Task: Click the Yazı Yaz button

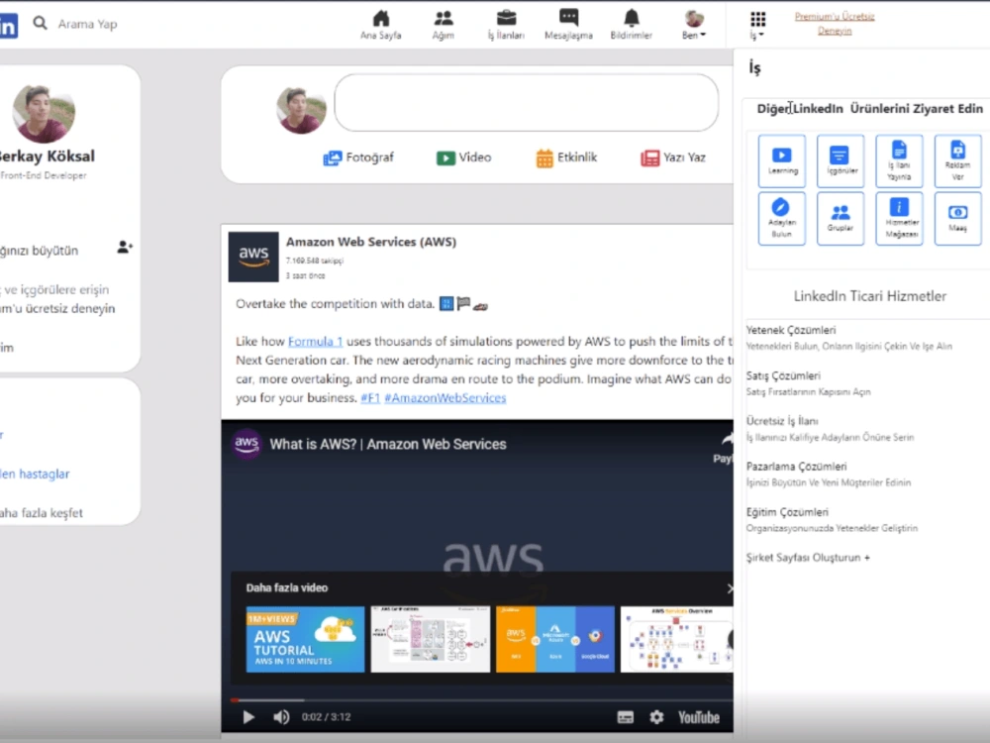Action: pos(673,158)
